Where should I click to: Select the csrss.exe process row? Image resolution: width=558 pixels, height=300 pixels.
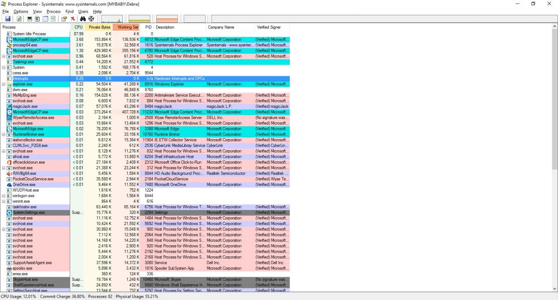pyautogui.click(x=145, y=73)
